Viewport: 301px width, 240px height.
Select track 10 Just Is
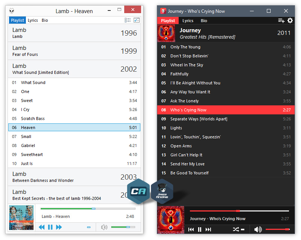coord(74,163)
